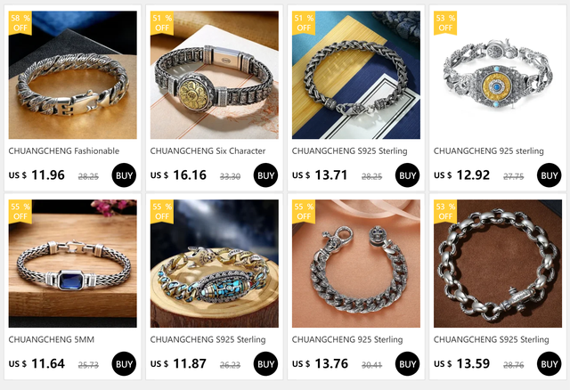Image resolution: width=570 pixels, height=390 pixels.
Task: Click BUY button for the $13.71 bracelet
Action: [x=408, y=175]
